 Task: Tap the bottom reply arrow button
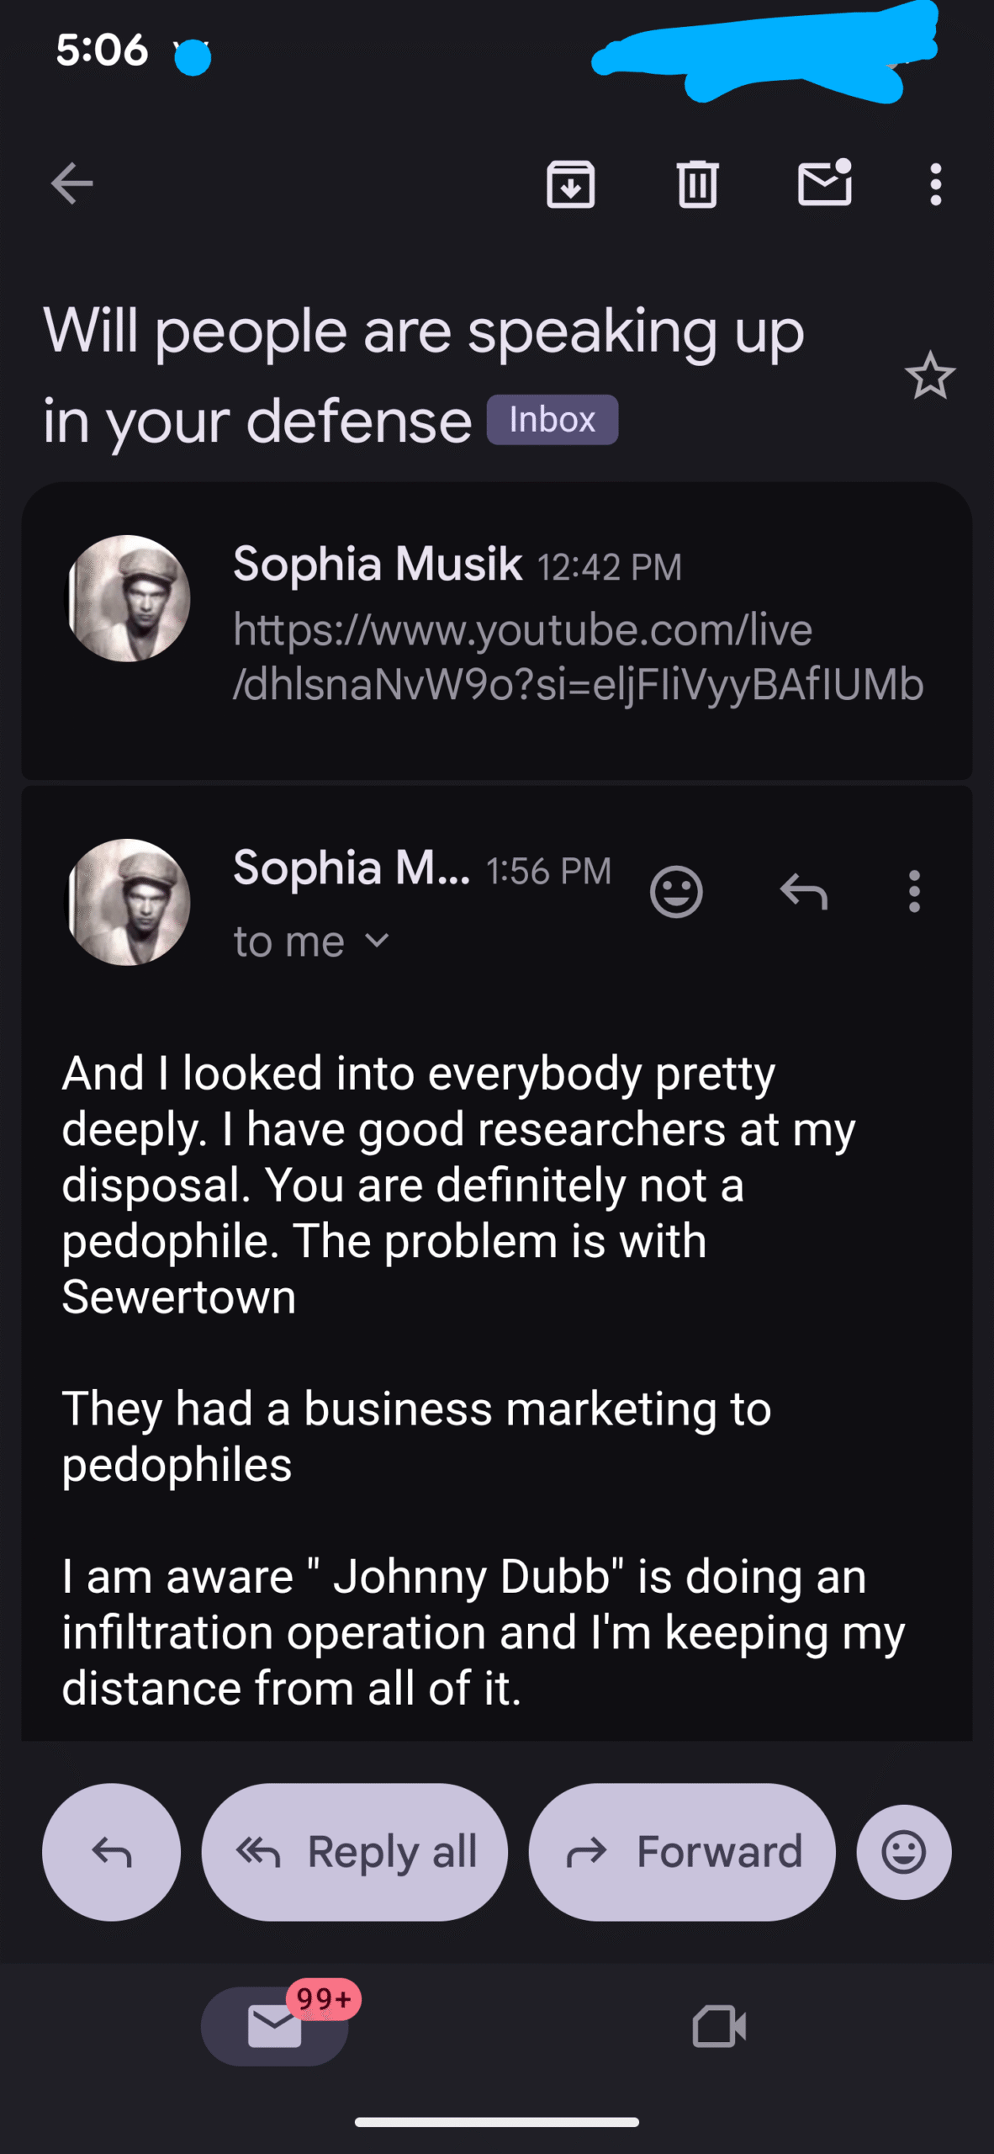click(111, 1852)
